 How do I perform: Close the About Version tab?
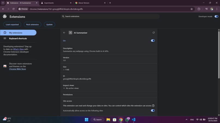tap(105, 3)
